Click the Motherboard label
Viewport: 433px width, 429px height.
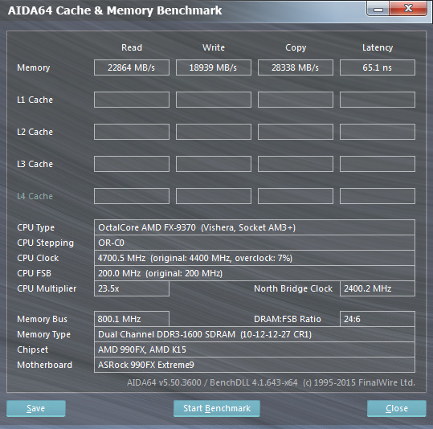pyautogui.click(x=44, y=365)
